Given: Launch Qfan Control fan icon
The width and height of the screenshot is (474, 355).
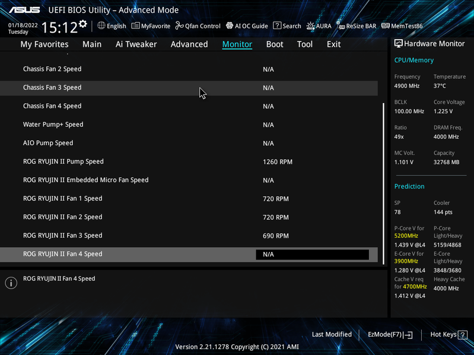Looking at the screenshot, I should click(179, 25).
